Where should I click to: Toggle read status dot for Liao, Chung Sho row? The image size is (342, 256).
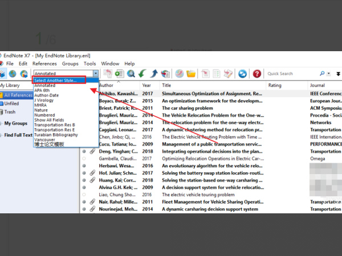84,195
